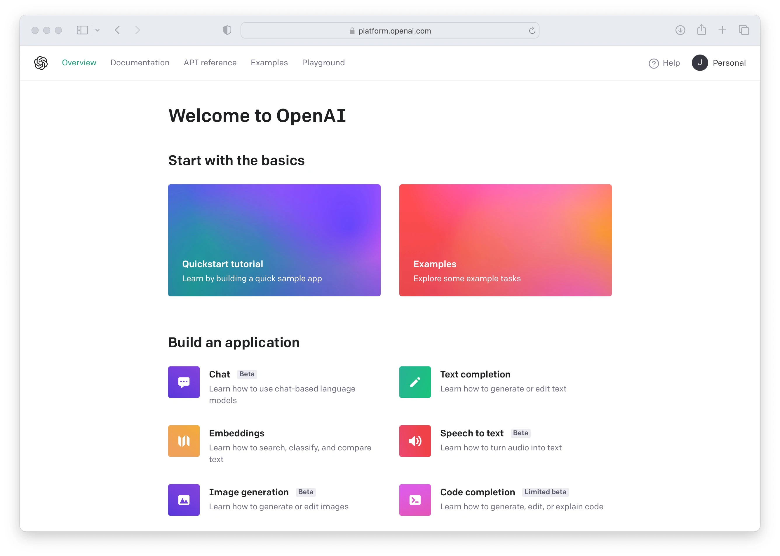Open the Quickstart tutorial card
This screenshot has height=556, width=780.
point(274,240)
